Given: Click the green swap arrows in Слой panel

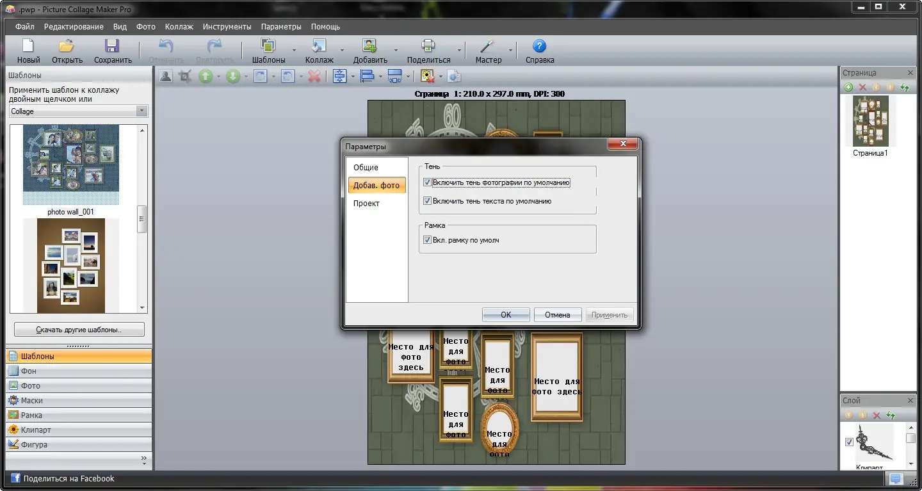Looking at the screenshot, I should [890, 415].
